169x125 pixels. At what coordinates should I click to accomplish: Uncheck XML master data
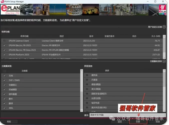tap(4, 108)
